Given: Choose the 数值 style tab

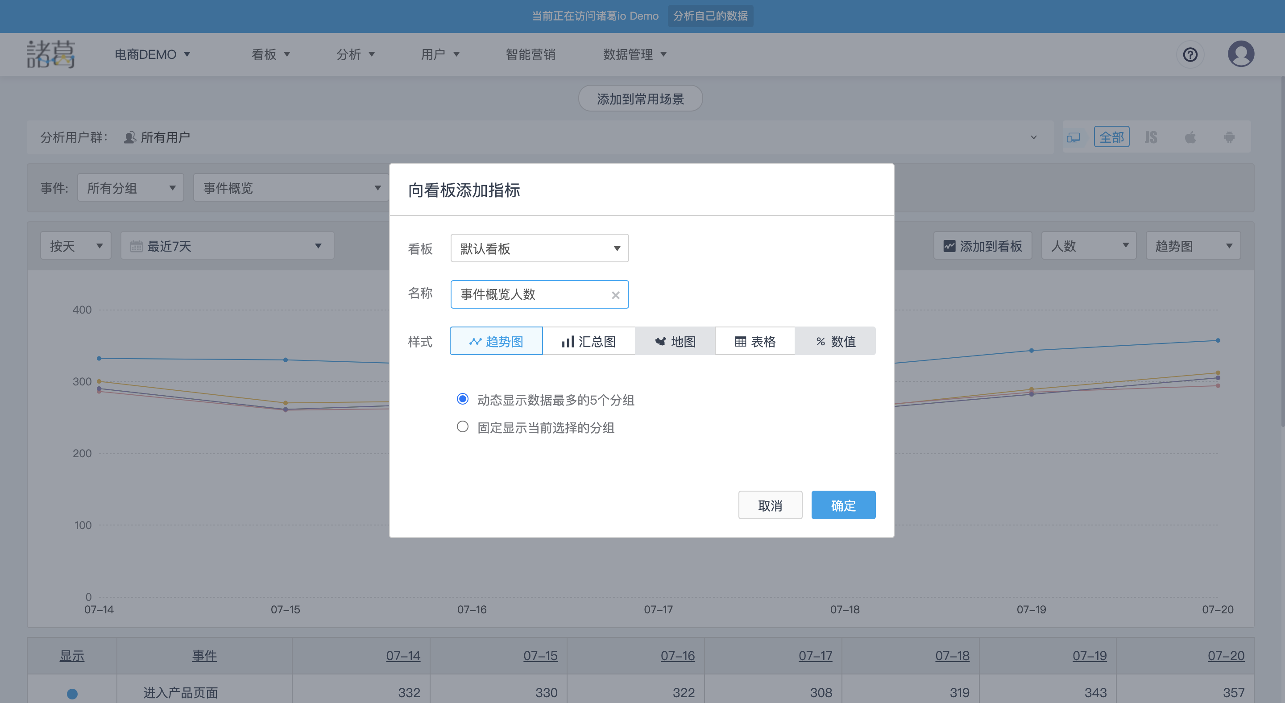Looking at the screenshot, I should [836, 342].
